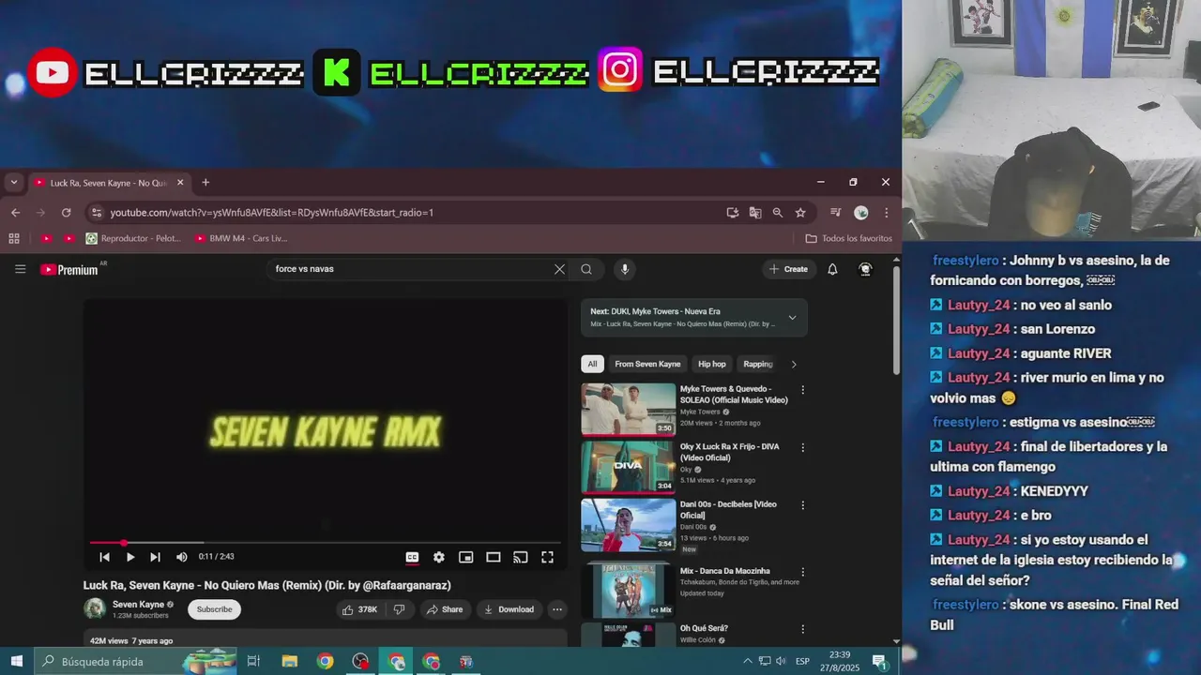The image size is (1201, 675).
Task: Share the current video
Action: click(444, 609)
